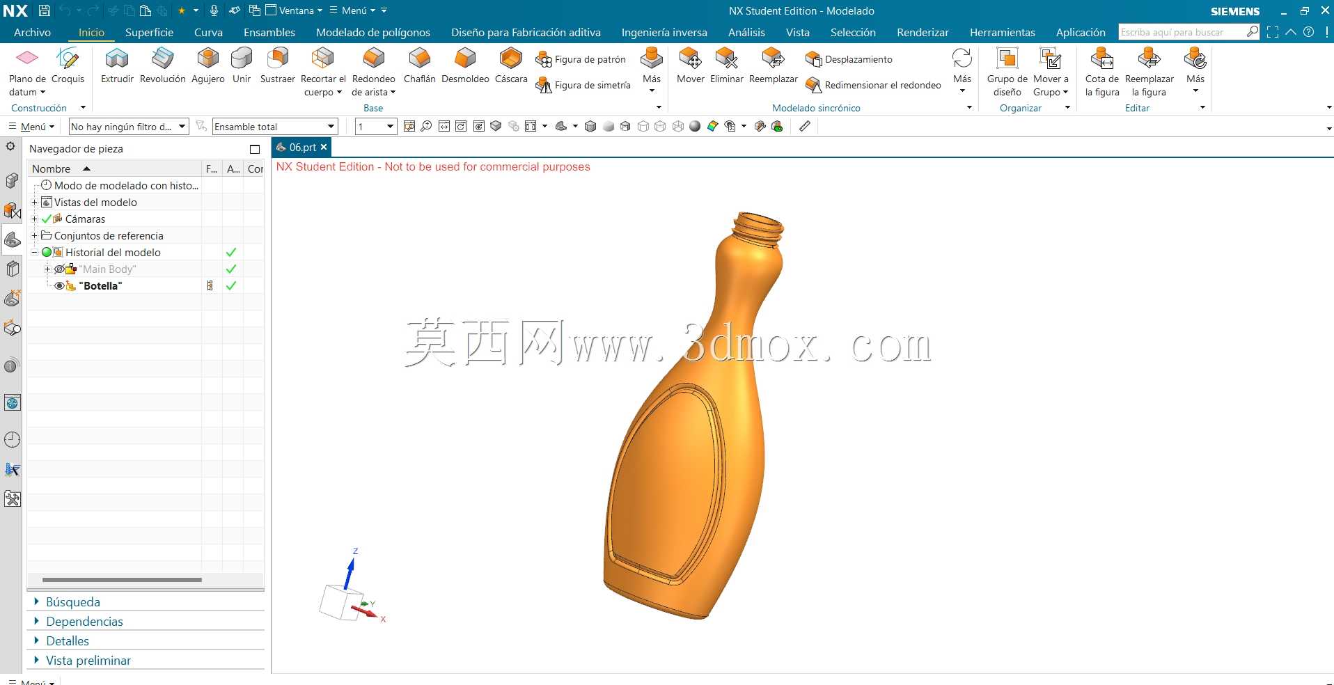Expand the Main Body tree node
Screen dimensions: 1334x685
click(x=47, y=269)
